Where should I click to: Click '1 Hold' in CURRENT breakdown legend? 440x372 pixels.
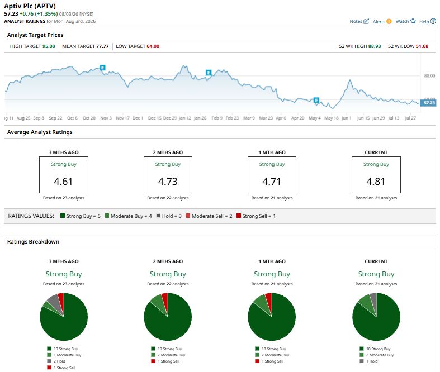point(372,361)
